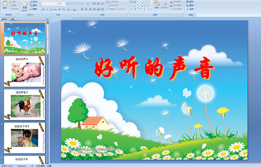The width and height of the screenshot is (261, 167).
Task: Open the font size dropdown showing 96
Action: (62, 3)
